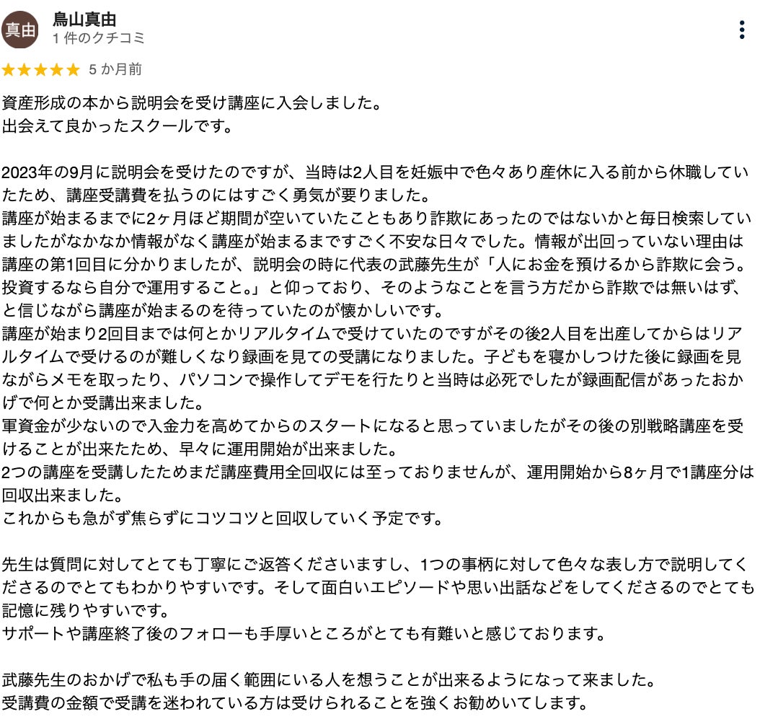The image size is (760, 727).
Task: Click the line starting これからも急がず焦らず
Action: point(223,519)
